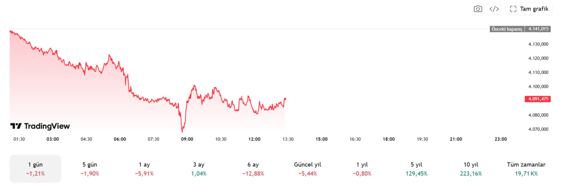This screenshot has width=564, height=193.
Task: Select Güncel yıl range
Action: click(x=307, y=169)
